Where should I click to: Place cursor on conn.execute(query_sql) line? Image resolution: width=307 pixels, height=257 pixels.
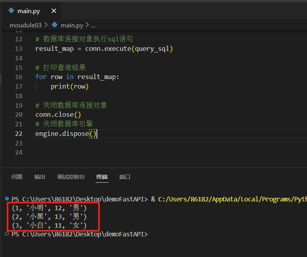[104, 48]
